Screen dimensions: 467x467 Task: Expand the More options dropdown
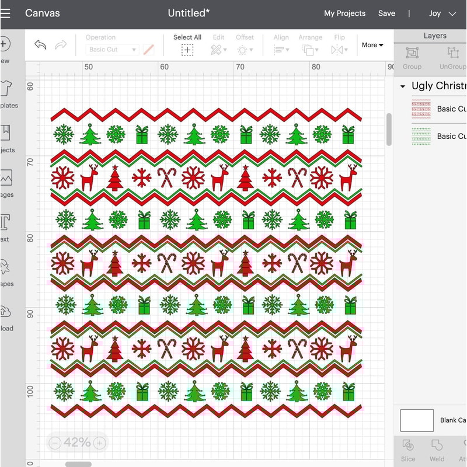[x=371, y=45]
